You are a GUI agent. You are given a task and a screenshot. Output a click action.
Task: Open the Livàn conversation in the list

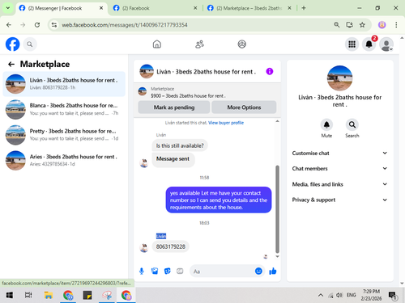64,84
